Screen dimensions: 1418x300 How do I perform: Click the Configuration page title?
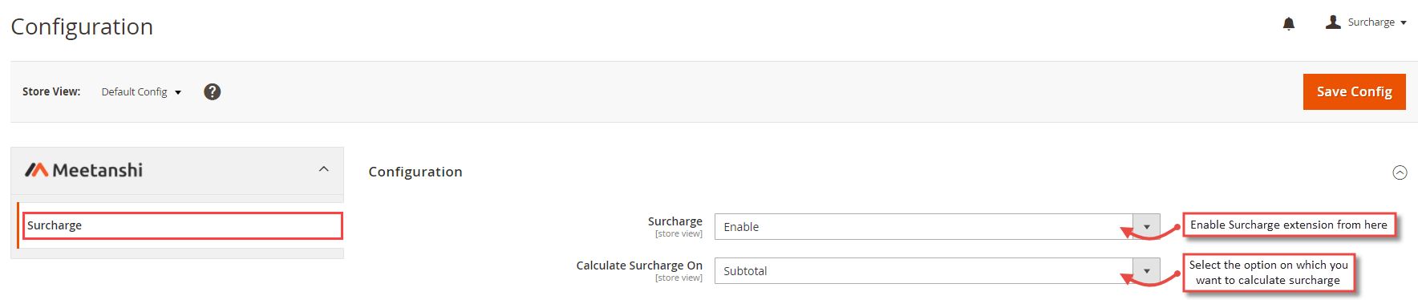click(82, 26)
